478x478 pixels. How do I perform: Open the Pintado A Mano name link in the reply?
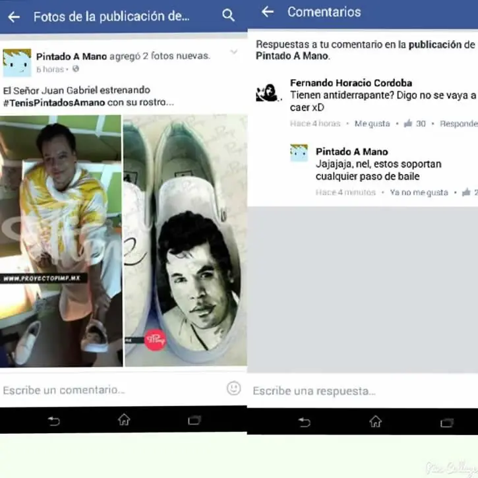(x=352, y=152)
